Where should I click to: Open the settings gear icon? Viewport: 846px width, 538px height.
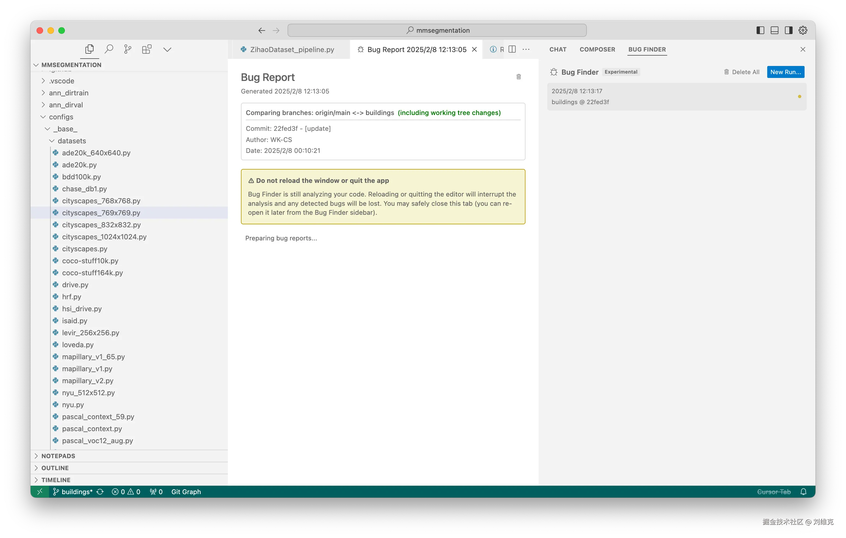[803, 30]
